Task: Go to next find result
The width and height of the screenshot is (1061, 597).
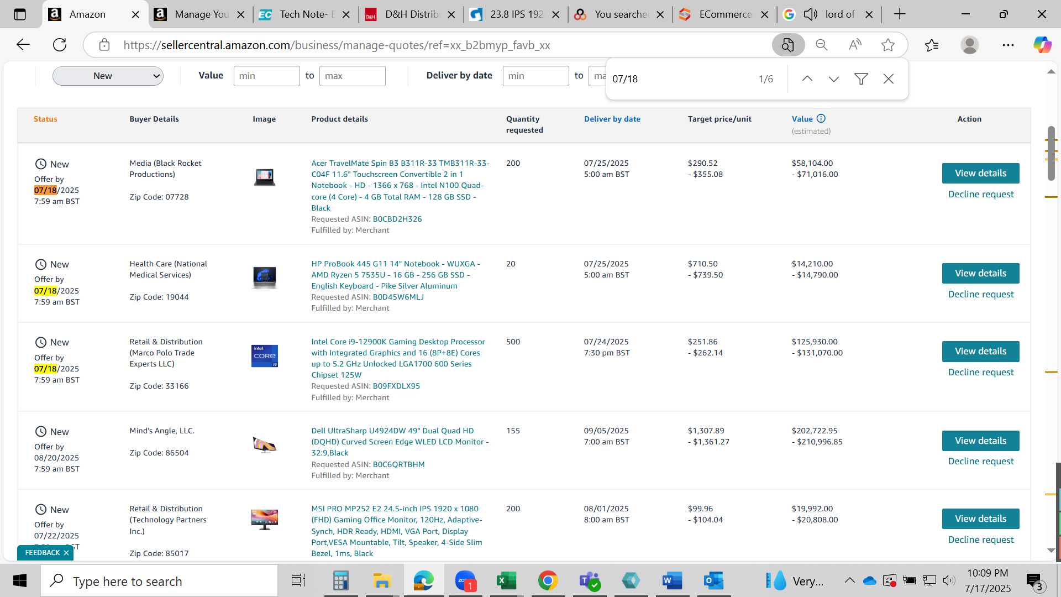Action: 834,79
